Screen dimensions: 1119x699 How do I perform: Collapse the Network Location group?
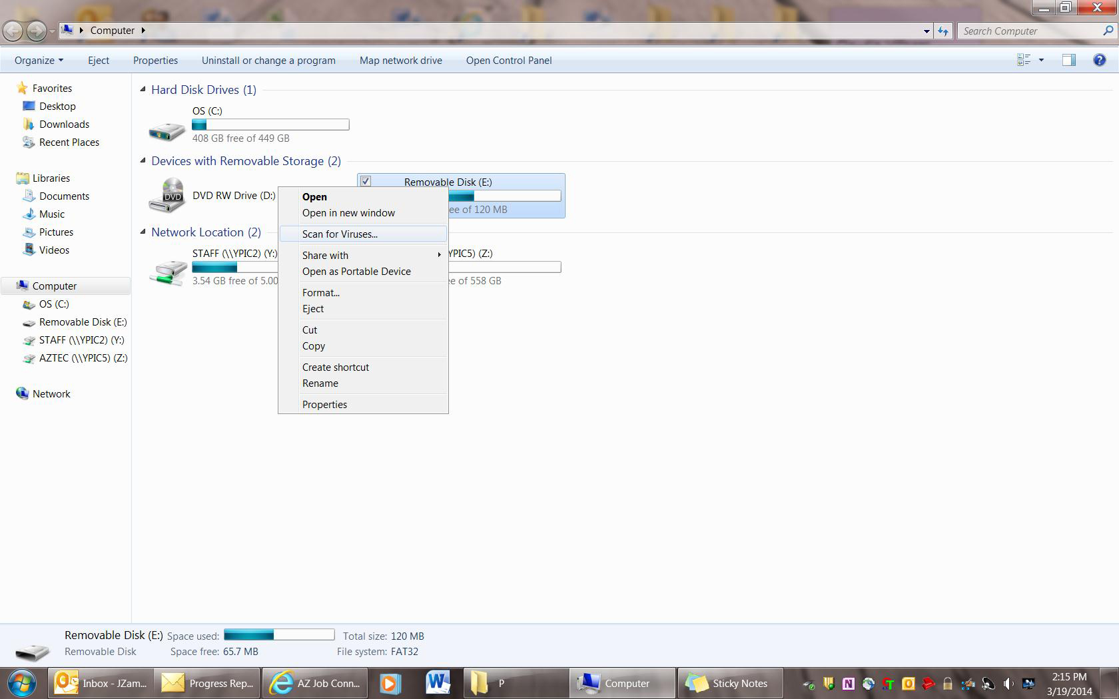[x=143, y=232]
